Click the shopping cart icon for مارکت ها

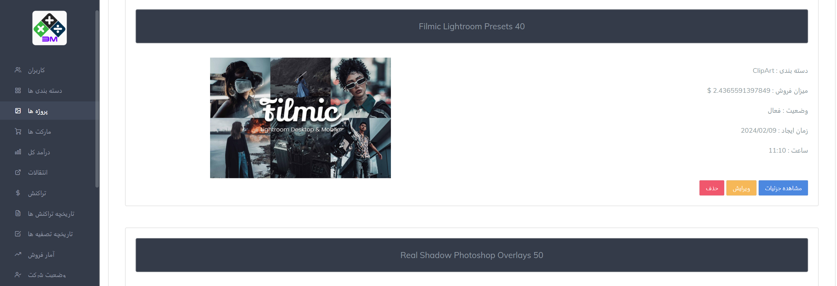coord(18,131)
